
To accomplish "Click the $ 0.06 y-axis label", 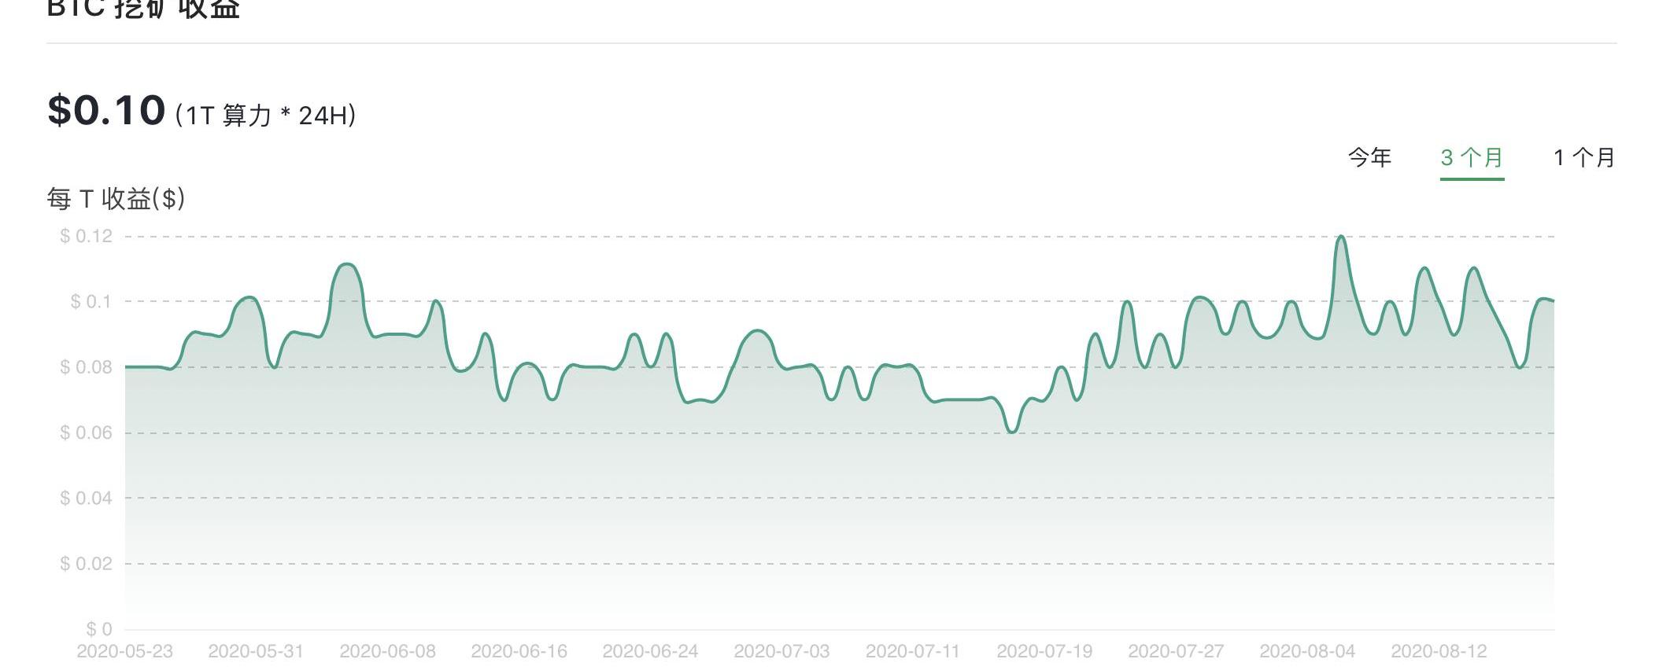I will (x=86, y=433).
